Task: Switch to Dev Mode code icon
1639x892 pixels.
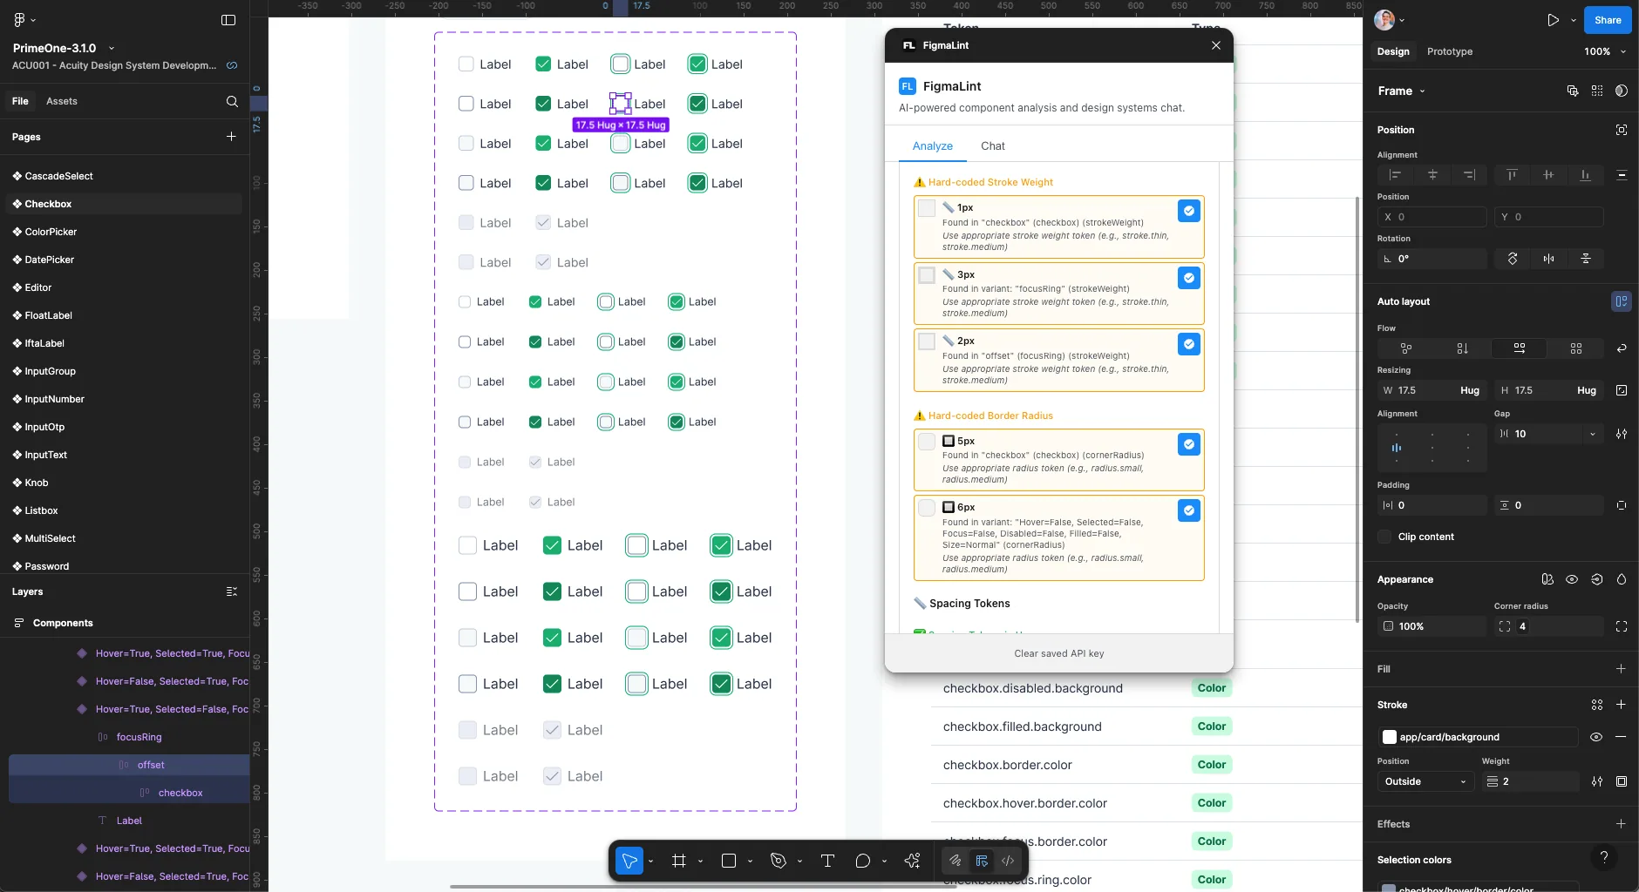Action: (1008, 861)
